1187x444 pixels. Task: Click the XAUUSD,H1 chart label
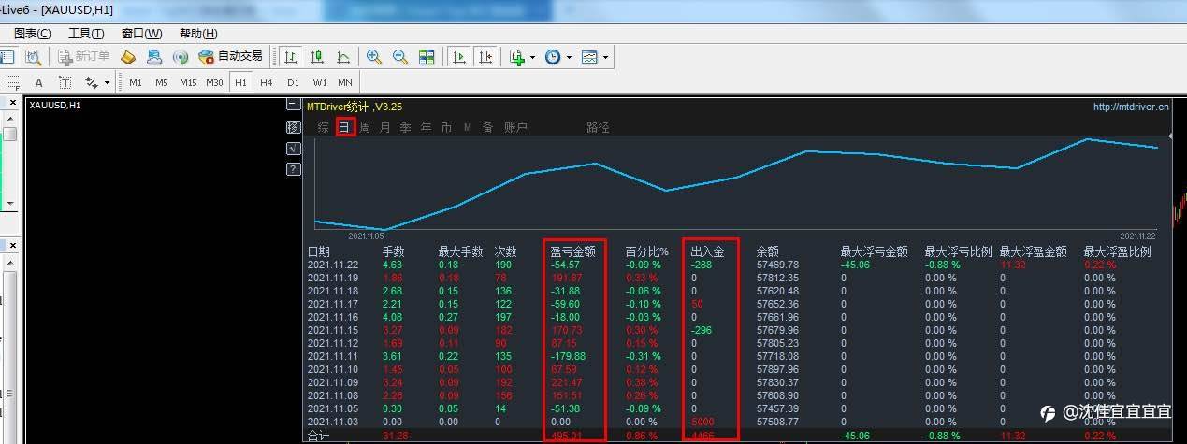(55, 106)
